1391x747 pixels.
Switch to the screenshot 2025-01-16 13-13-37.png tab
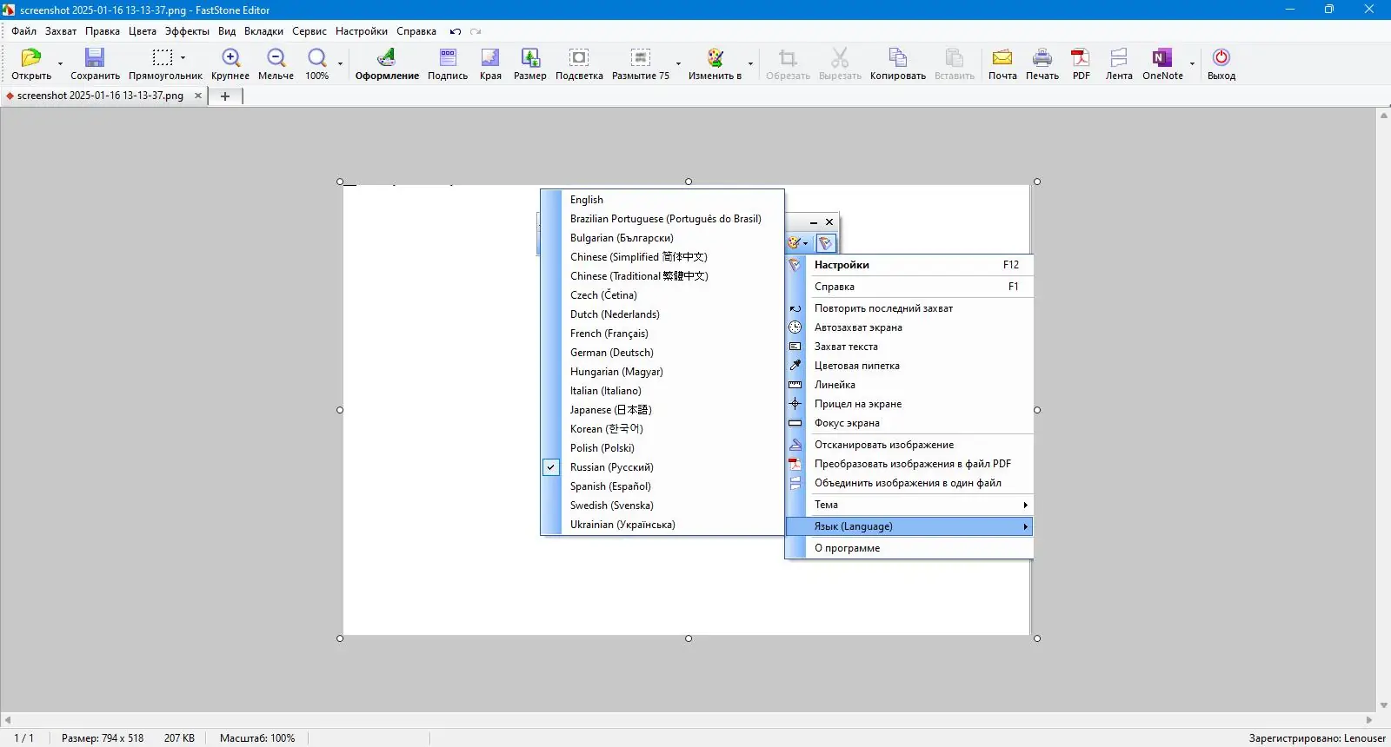(x=100, y=96)
